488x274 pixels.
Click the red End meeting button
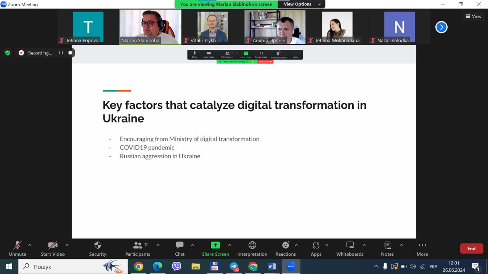(x=471, y=249)
